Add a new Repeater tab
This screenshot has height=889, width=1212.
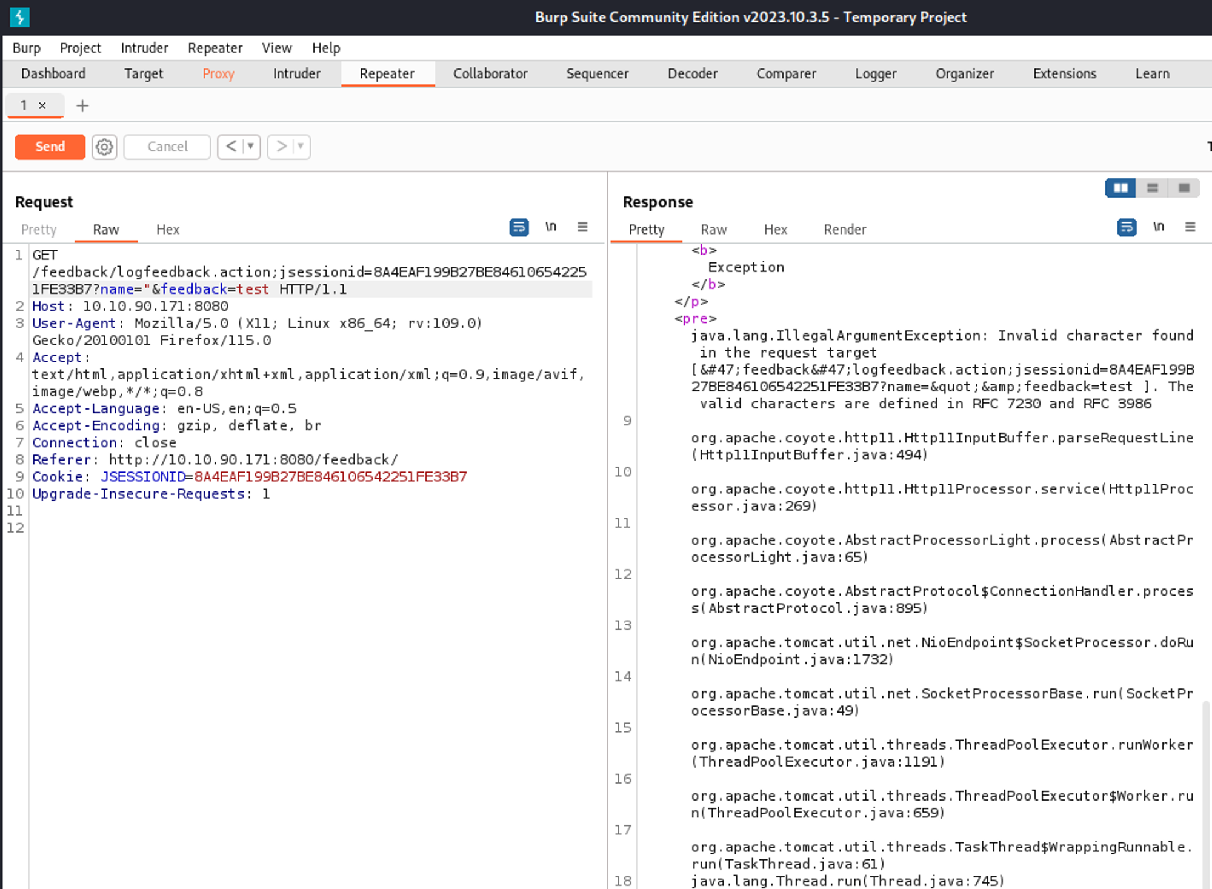(x=82, y=105)
